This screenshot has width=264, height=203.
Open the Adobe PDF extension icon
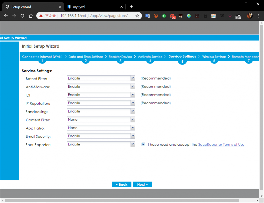click(x=197, y=16)
